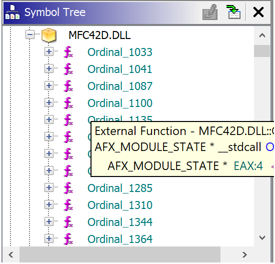Click the vertical scrollbar thumb
This screenshot has width=275, height=264.
(x=262, y=51)
